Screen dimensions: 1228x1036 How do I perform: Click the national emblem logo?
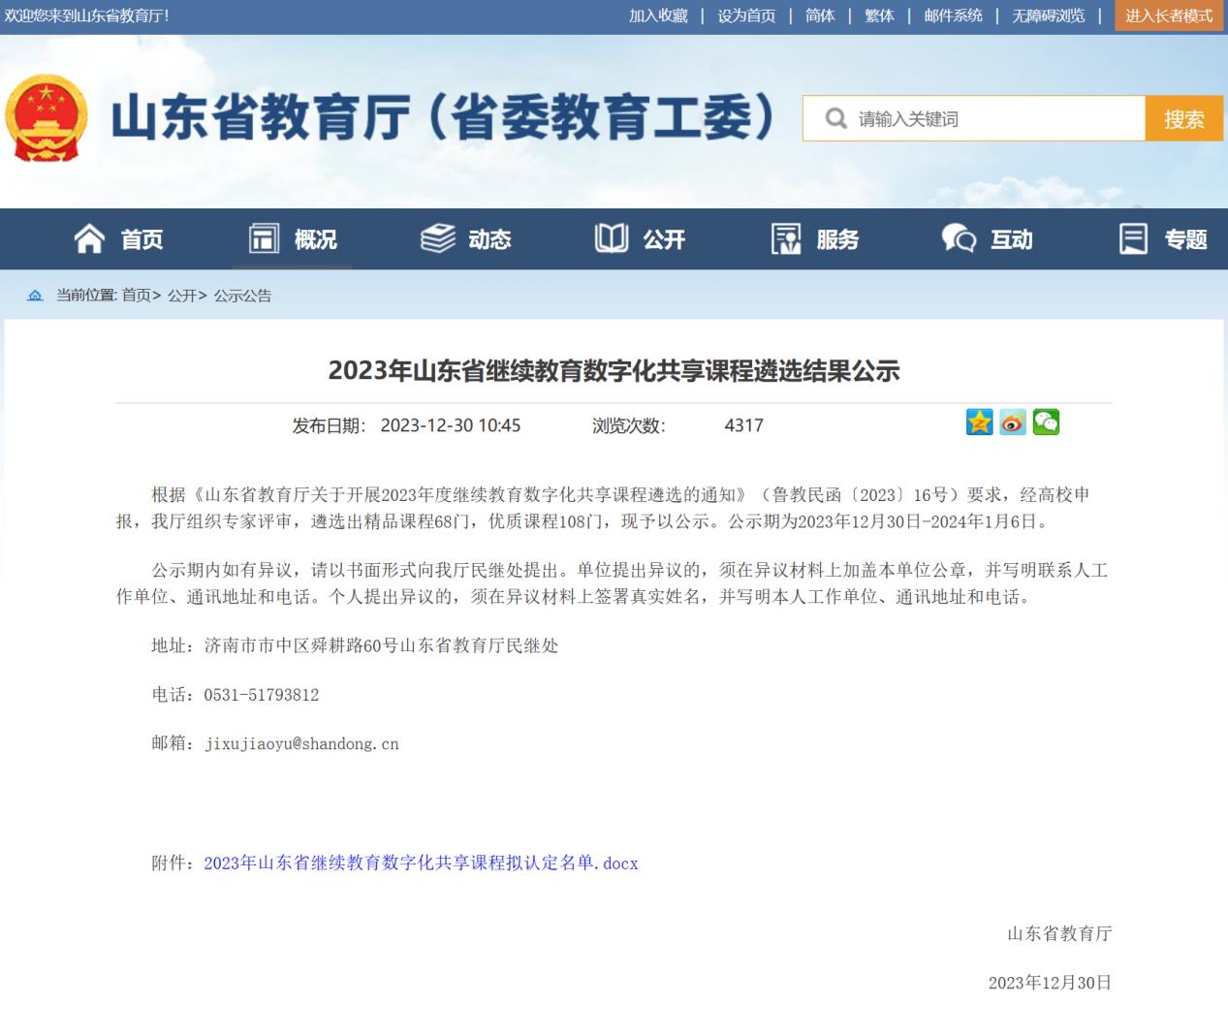[47, 117]
